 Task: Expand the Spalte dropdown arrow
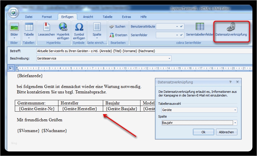pyautogui.click(x=97, y=38)
